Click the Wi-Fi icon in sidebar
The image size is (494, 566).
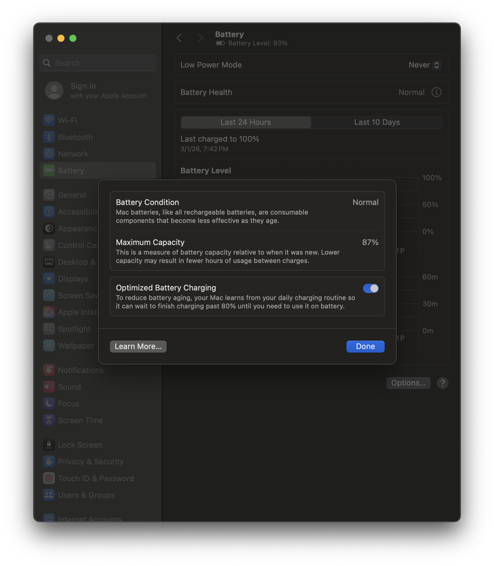click(x=49, y=120)
